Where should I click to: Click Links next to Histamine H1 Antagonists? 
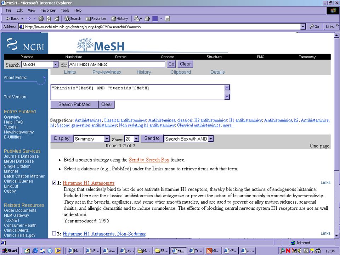[325, 183]
